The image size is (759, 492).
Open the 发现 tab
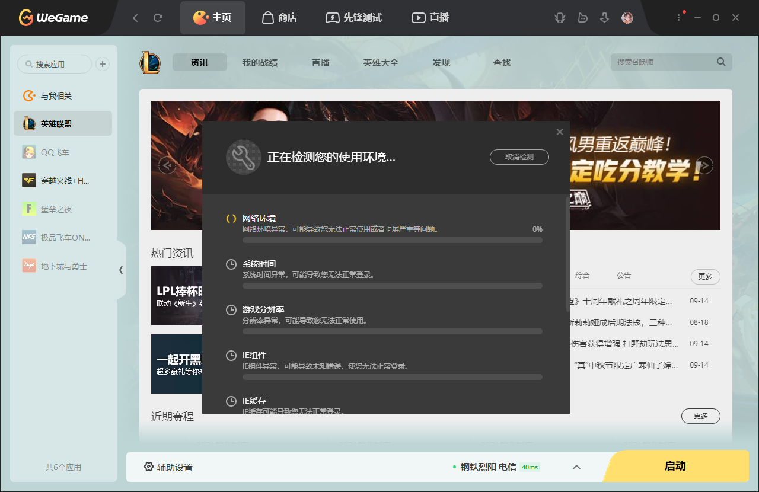tap(441, 62)
